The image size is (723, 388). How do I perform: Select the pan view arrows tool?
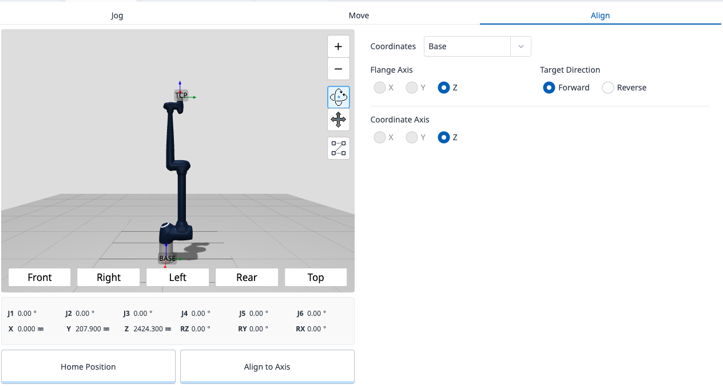338,120
